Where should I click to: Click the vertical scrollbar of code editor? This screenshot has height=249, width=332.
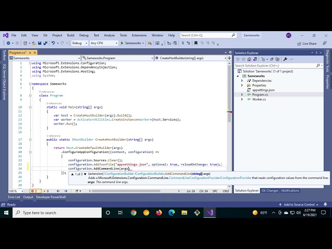[229, 94]
